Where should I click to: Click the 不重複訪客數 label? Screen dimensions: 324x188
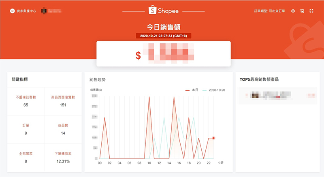[26, 97]
